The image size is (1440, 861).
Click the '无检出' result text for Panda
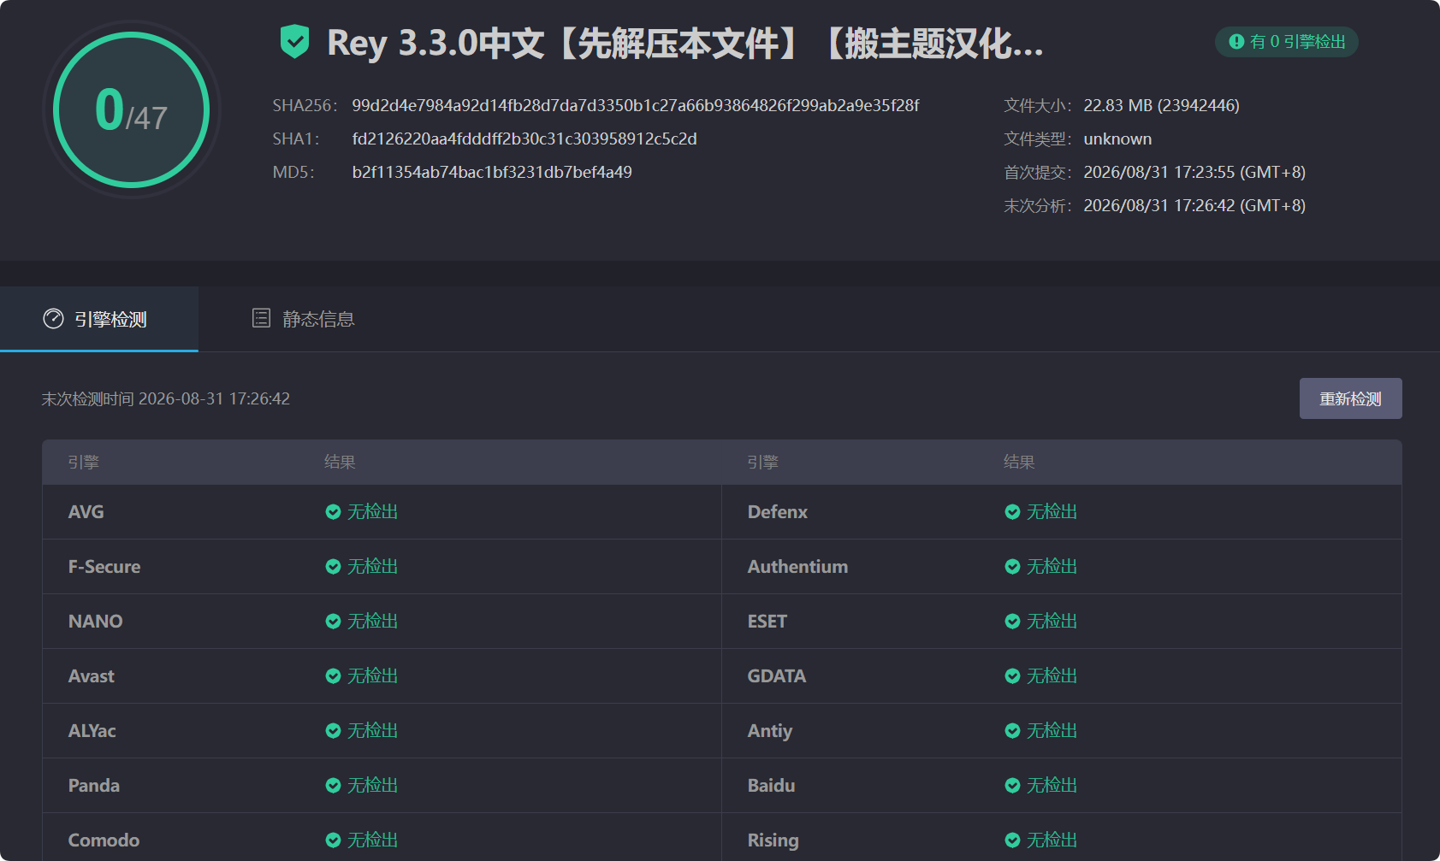(x=373, y=786)
